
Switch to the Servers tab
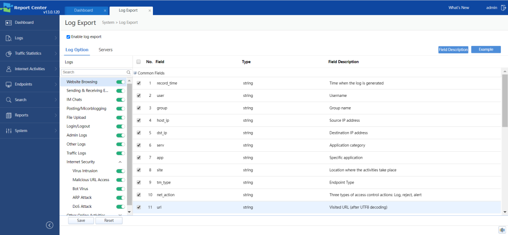[x=106, y=50]
